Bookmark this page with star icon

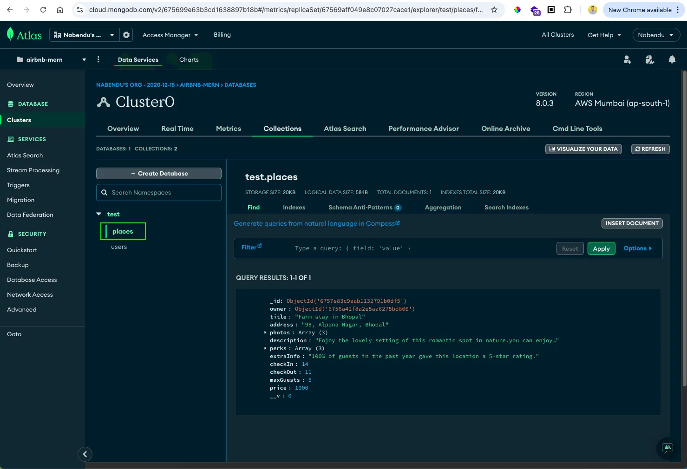494,10
